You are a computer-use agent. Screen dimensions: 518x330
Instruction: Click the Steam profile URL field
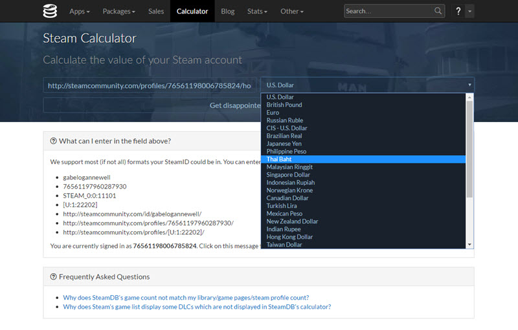pos(150,86)
